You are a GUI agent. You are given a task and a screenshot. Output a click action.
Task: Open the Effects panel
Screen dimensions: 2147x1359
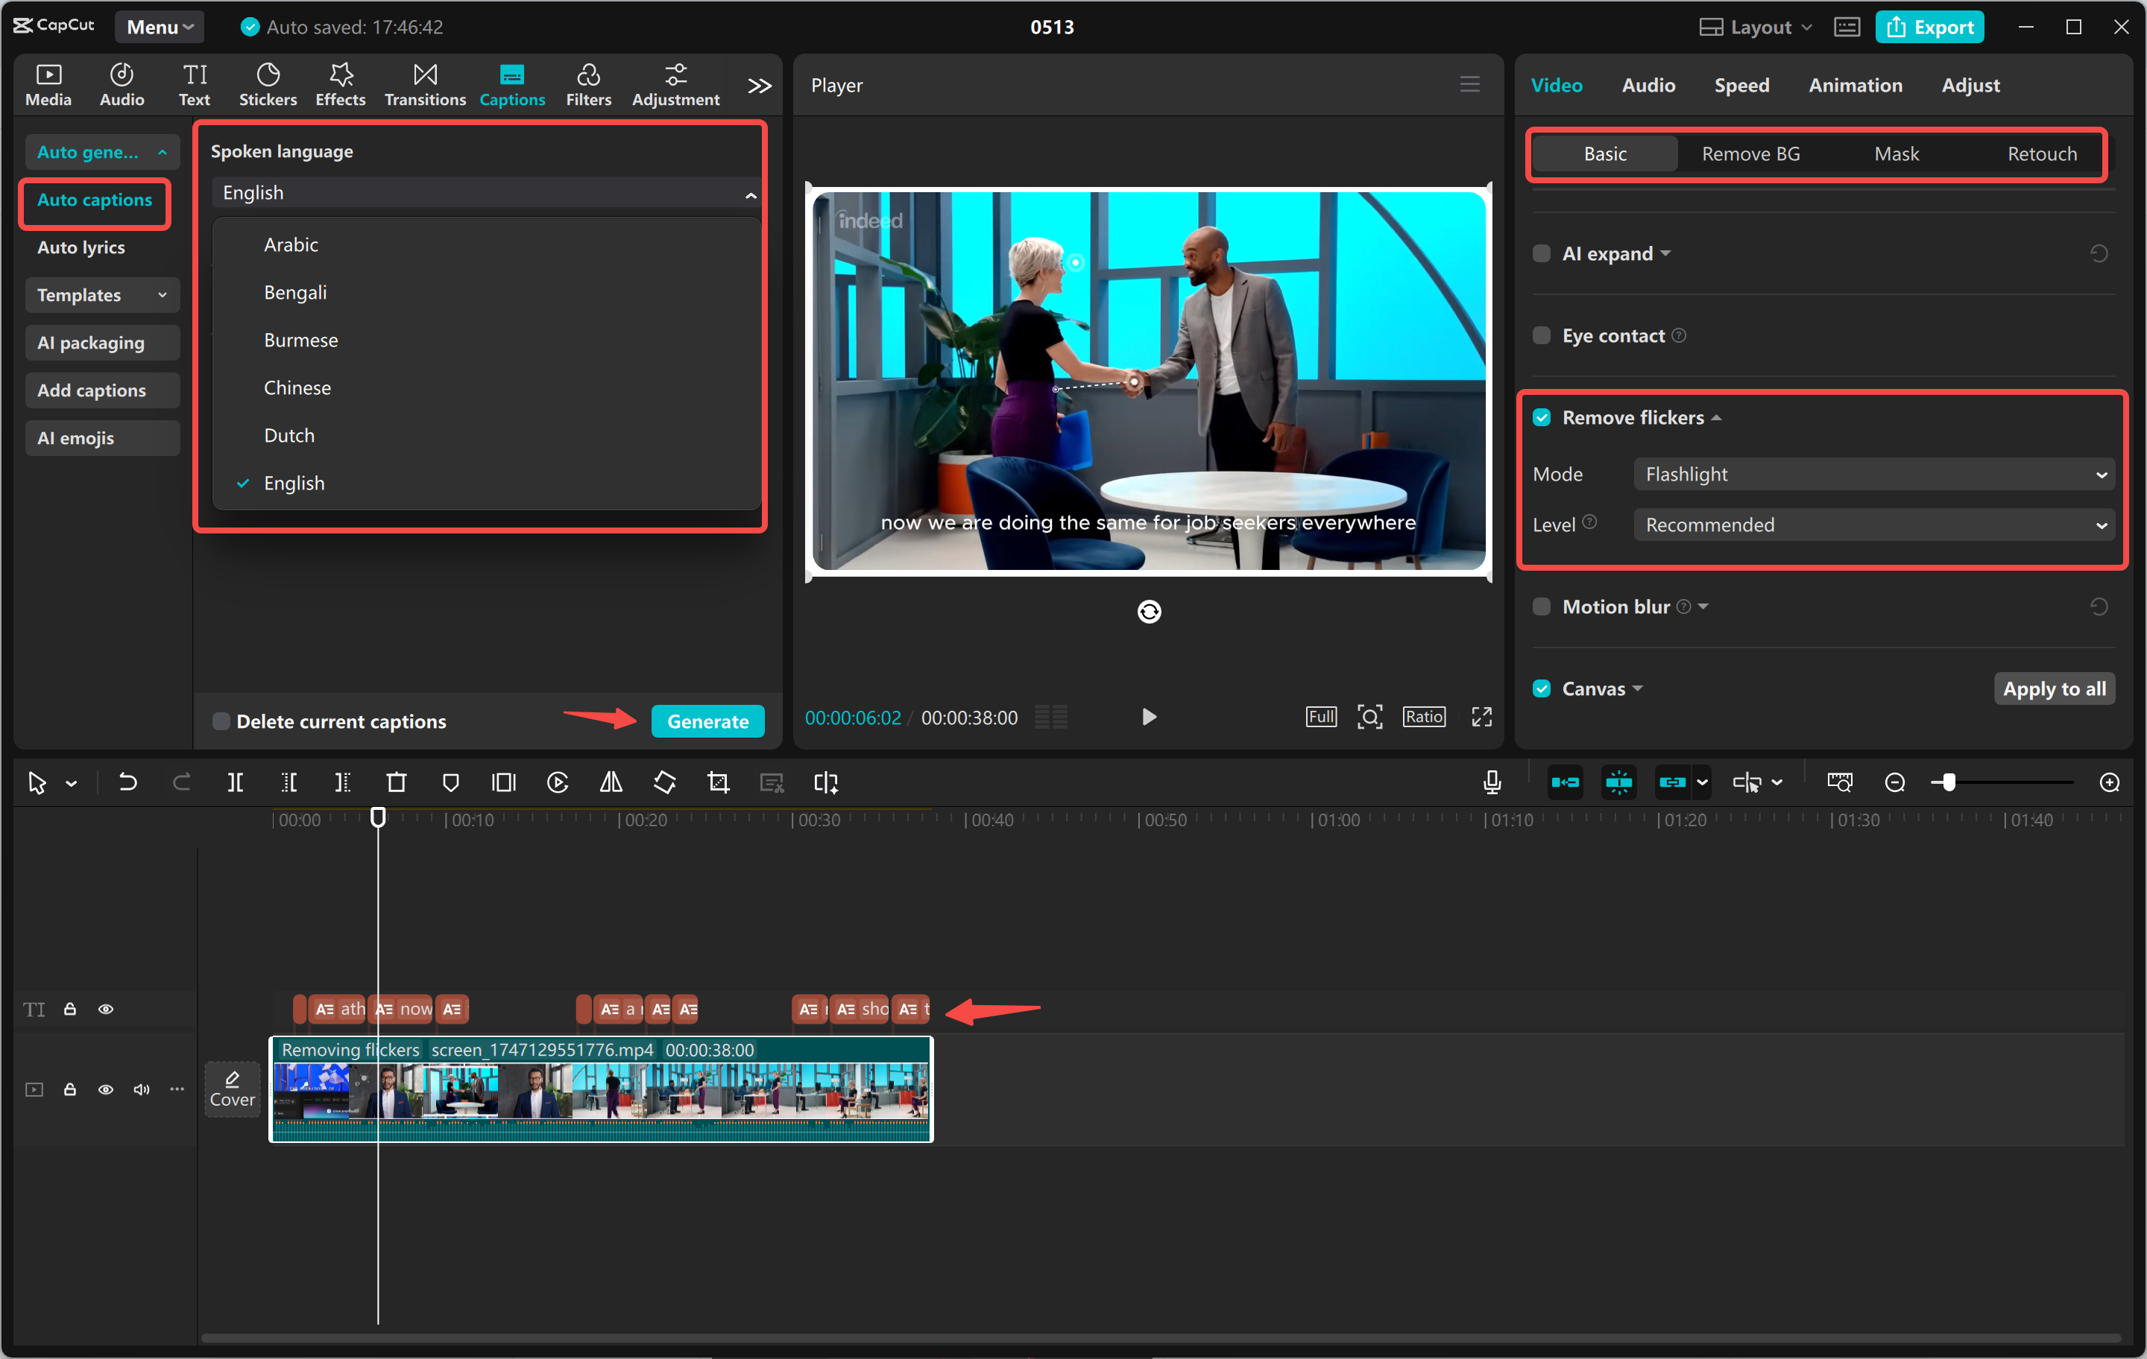tap(340, 83)
